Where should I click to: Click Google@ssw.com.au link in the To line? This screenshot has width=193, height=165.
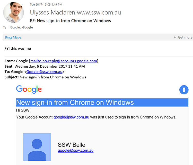(44, 72)
